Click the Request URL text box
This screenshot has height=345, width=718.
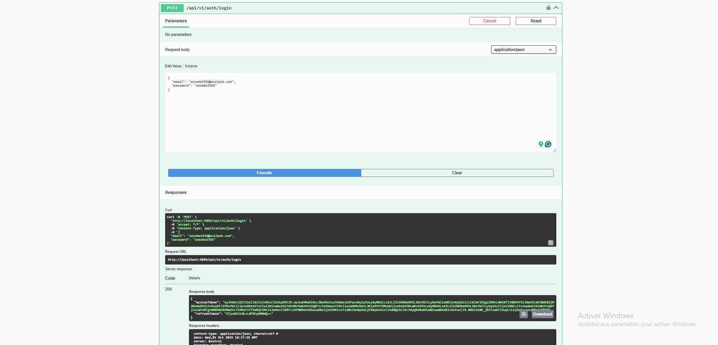point(360,260)
